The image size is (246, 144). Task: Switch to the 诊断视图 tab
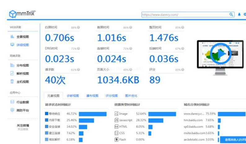tap(73, 96)
